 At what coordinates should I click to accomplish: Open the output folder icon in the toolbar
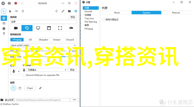(69, 11)
